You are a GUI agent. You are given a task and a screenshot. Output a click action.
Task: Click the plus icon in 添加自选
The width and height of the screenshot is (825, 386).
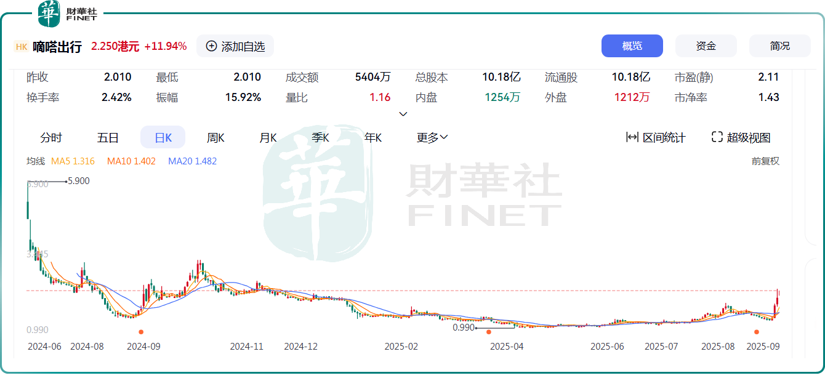pos(211,46)
